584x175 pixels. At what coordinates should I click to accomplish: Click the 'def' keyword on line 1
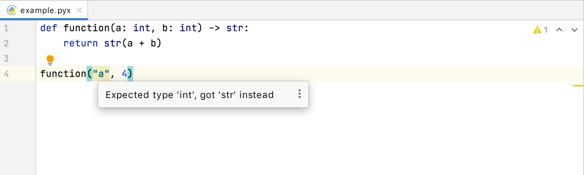click(49, 28)
